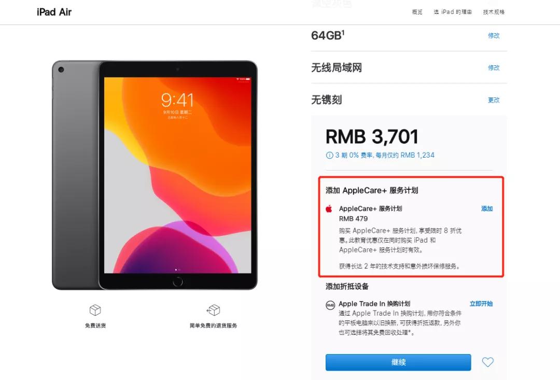The width and height of the screenshot is (560, 380).
Task: Click the red Apple logo for AppleCare+
Action: [x=329, y=208]
